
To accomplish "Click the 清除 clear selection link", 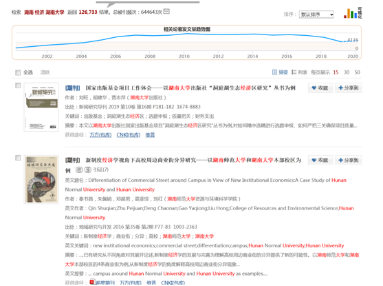I will pyautogui.click(x=45, y=72).
